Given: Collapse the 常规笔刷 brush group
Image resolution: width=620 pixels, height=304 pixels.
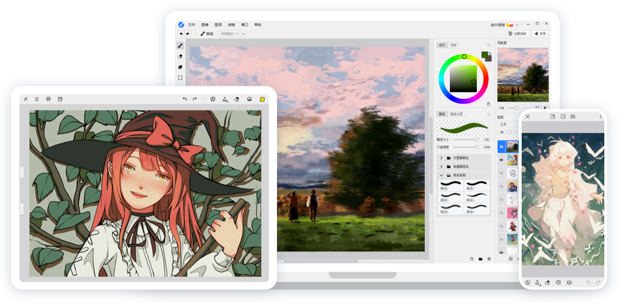Looking at the screenshot, I should click(x=441, y=175).
